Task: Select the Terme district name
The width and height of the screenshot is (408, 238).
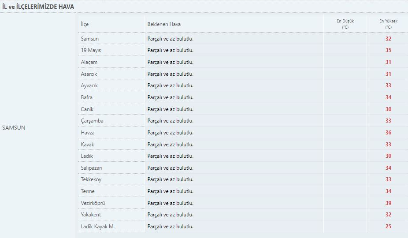Action: (88, 191)
